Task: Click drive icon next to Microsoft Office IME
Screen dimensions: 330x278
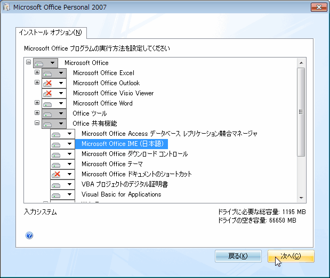Action: click(x=57, y=144)
